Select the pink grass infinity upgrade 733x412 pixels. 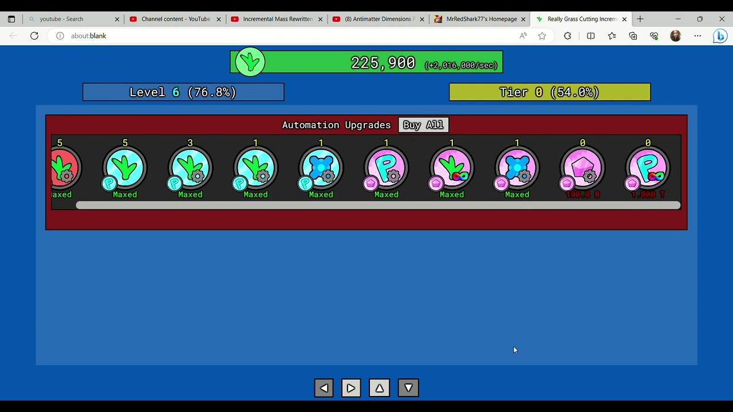coord(451,168)
